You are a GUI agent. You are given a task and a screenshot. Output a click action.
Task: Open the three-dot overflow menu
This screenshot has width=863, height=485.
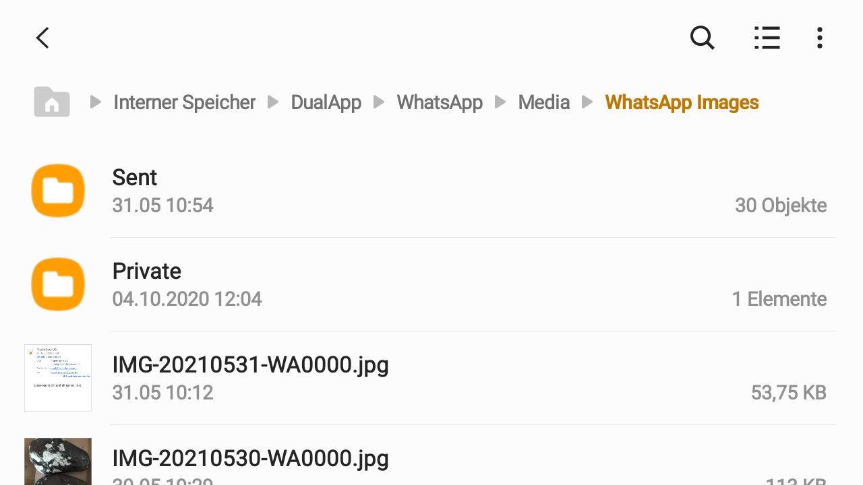820,38
